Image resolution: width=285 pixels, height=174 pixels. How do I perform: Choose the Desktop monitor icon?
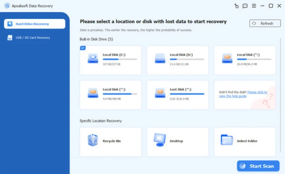pyautogui.click(x=160, y=140)
